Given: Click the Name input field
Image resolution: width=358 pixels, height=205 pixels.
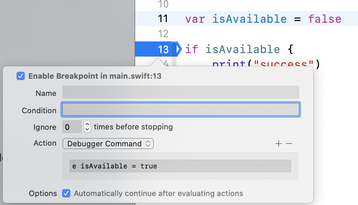Looking at the screenshot, I should (x=180, y=92).
